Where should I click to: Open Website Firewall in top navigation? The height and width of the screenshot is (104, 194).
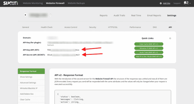click(x=55, y=3)
